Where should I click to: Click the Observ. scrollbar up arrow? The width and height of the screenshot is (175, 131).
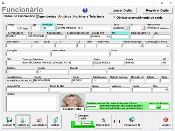click(57, 98)
